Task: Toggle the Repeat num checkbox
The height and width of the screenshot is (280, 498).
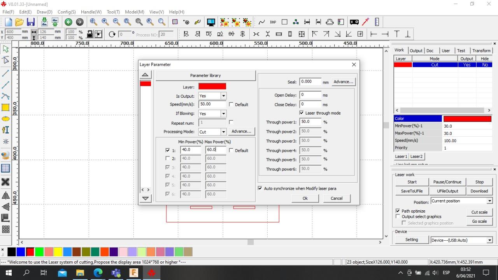Action: tap(231, 122)
